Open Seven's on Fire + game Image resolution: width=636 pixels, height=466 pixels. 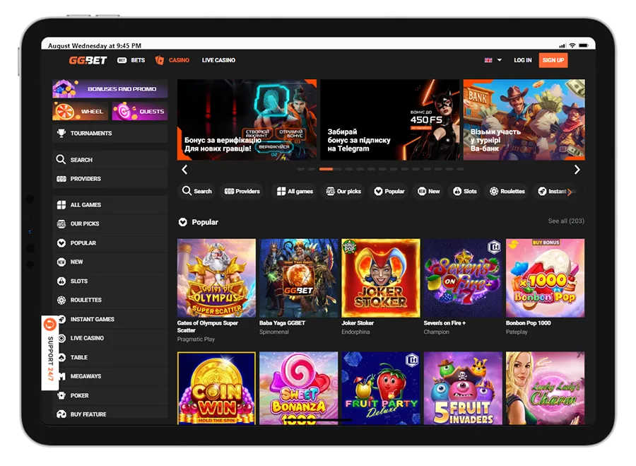(x=463, y=278)
